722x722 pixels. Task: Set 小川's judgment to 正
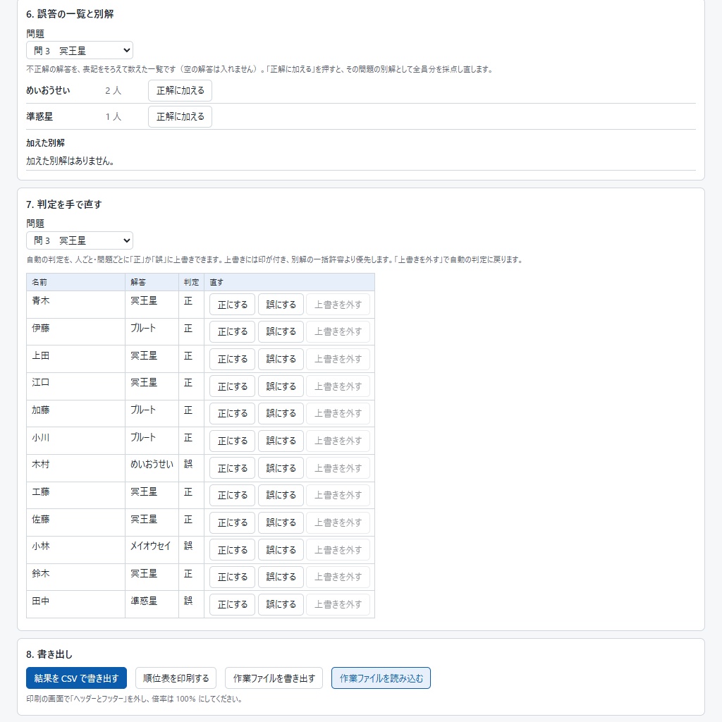pos(232,441)
